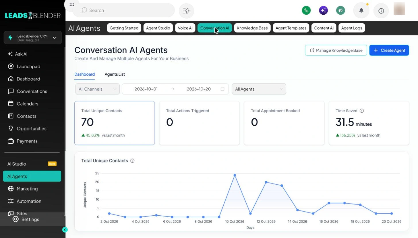Switch to Voice AI tab
Image resolution: width=418 pixels, height=238 pixels.
tap(185, 28)
